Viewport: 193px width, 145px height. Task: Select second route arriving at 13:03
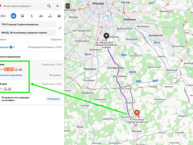pos(32,86)
